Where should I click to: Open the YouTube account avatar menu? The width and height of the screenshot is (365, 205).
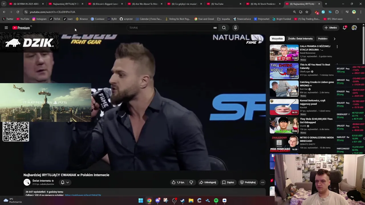[354, 28]
